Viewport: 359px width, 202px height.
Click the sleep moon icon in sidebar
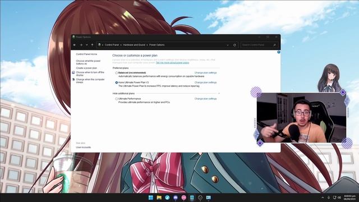tap(73, 80)
